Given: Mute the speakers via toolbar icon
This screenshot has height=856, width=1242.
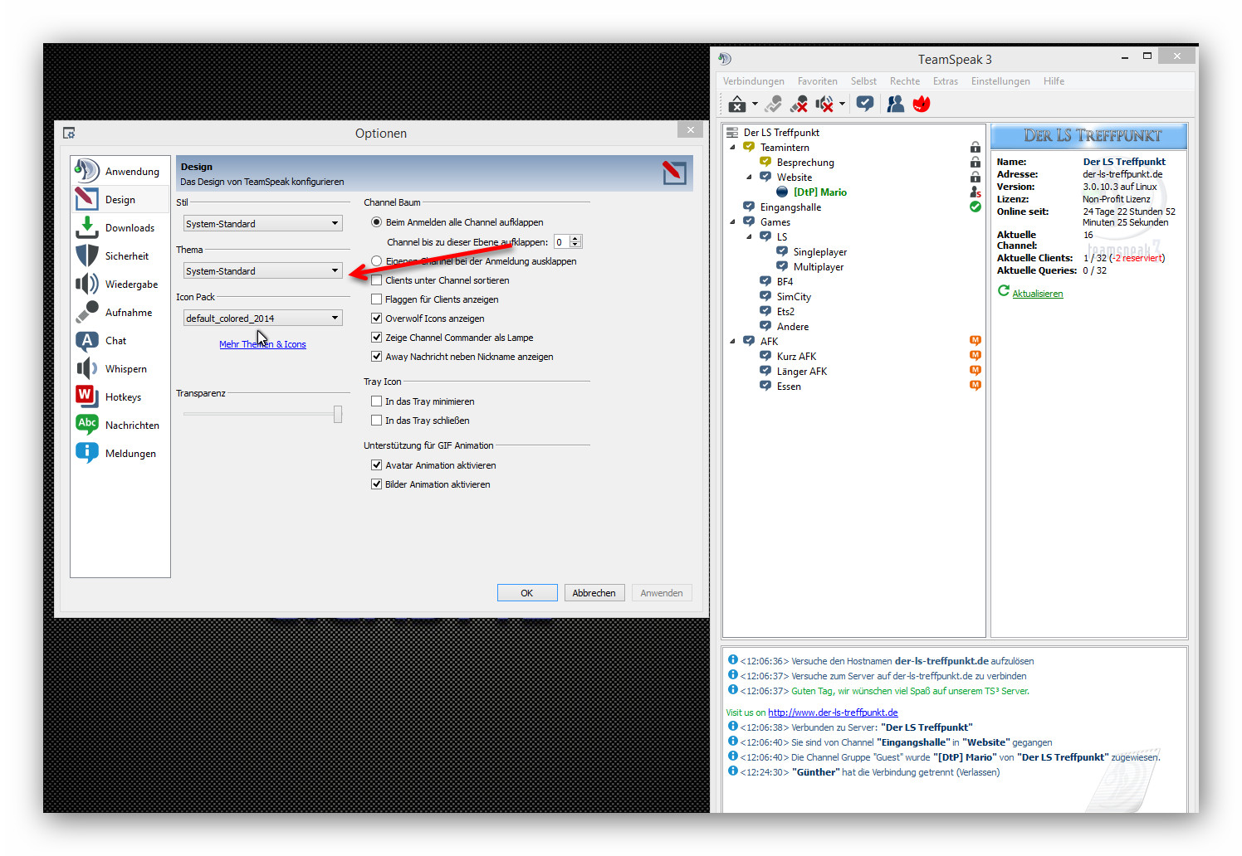Looking at the screenshot, I should pos(824,104).
